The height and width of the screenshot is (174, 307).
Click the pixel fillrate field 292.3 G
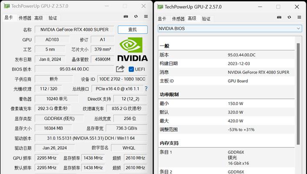53,108
